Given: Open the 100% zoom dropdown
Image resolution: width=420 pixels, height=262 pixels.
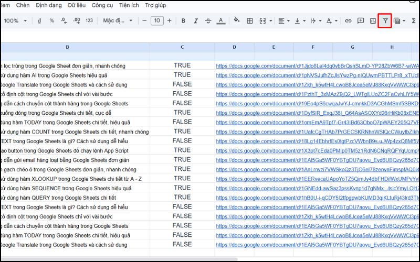Looking at the screenshot, I should pyautogui.click(x=15, y=21).
